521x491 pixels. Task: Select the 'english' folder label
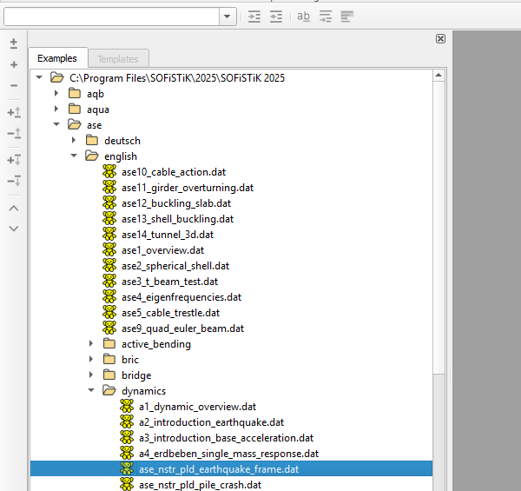point(121,156)
